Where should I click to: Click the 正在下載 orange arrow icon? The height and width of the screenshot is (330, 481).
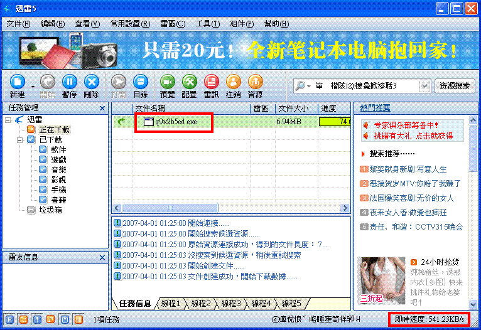pyautogui.click(x=31, y=129)
